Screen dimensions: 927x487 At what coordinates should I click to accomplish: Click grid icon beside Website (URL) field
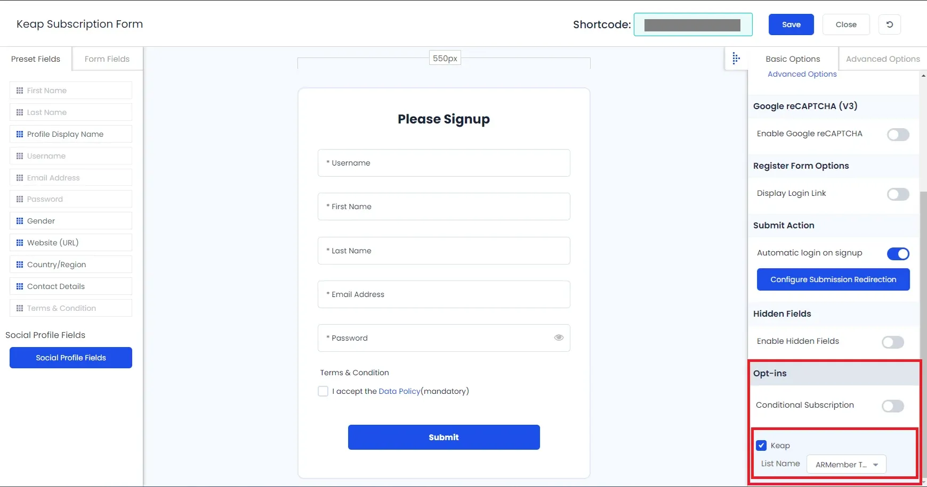(x=20, y=243)
